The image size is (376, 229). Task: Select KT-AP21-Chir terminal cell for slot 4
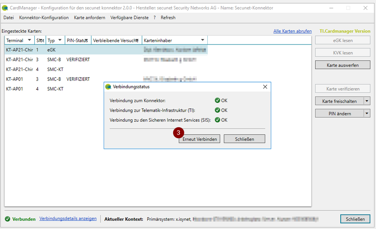19,69
